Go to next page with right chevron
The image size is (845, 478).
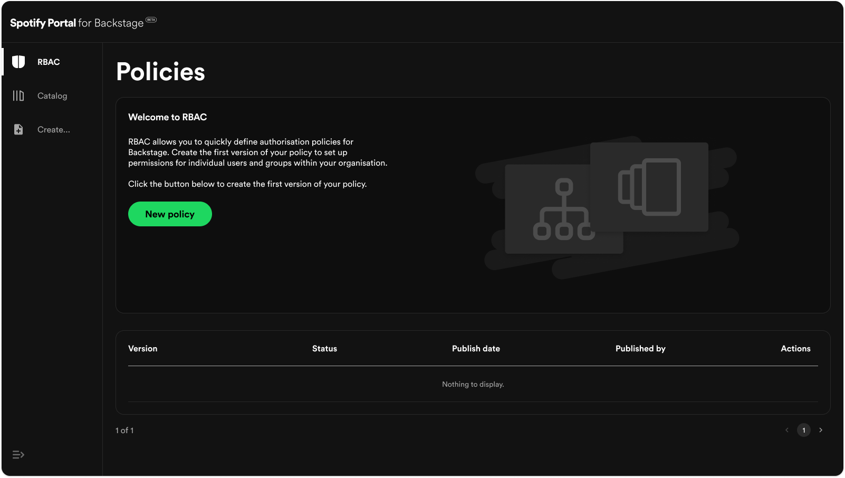(821, 430)
